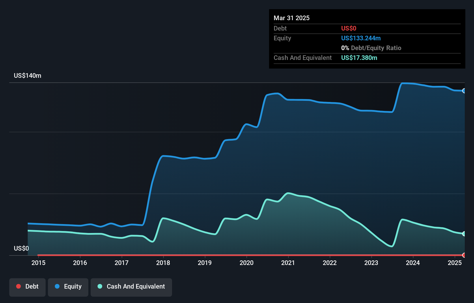Click the US$0 red Debt value in tooltip

click(x=349, y=28)
